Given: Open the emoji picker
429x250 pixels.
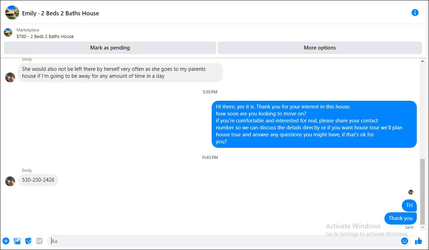Looking at the screenshot, I should (x=405, y=241).
